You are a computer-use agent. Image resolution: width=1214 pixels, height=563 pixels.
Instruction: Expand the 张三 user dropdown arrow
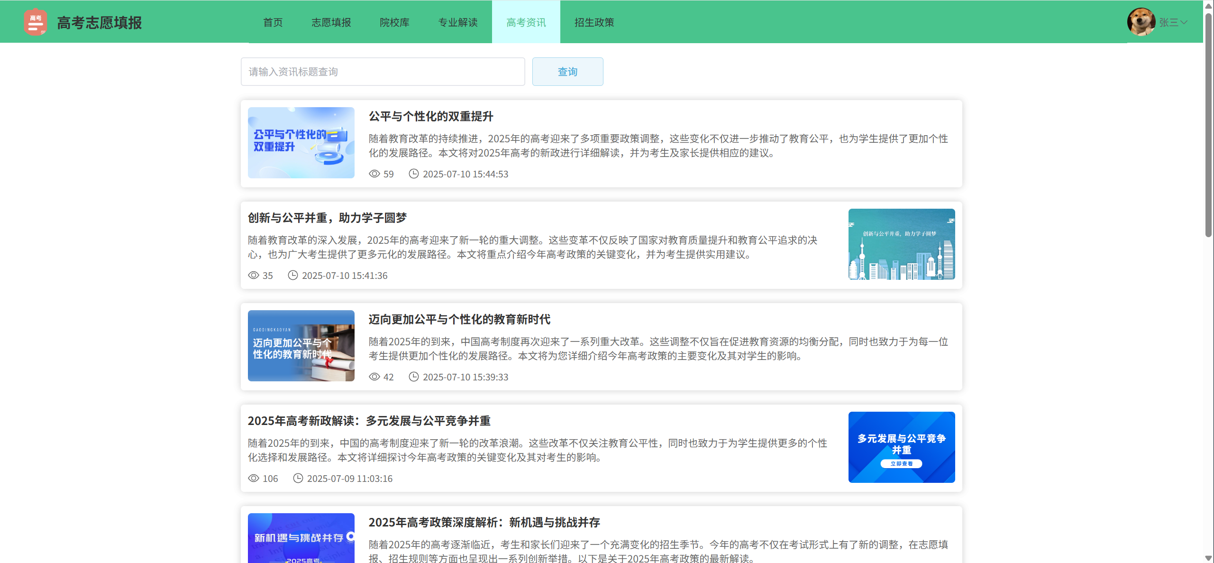(x=1184, y=22)
